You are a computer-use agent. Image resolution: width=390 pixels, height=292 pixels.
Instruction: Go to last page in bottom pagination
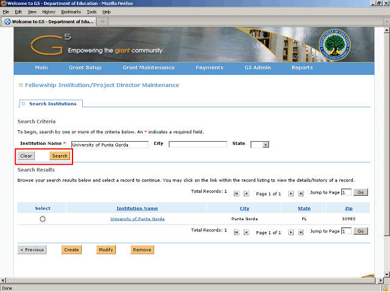[x=300, y=232]
